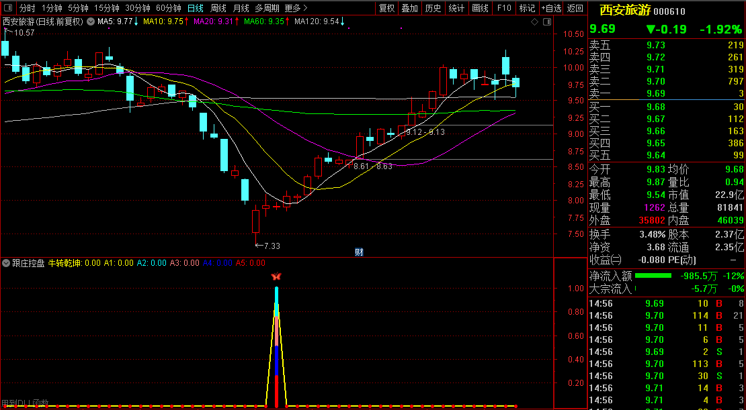Click the 7.33 lowest price marker
The width and height of the screenshot is (746, 410).
pos(269,246)
